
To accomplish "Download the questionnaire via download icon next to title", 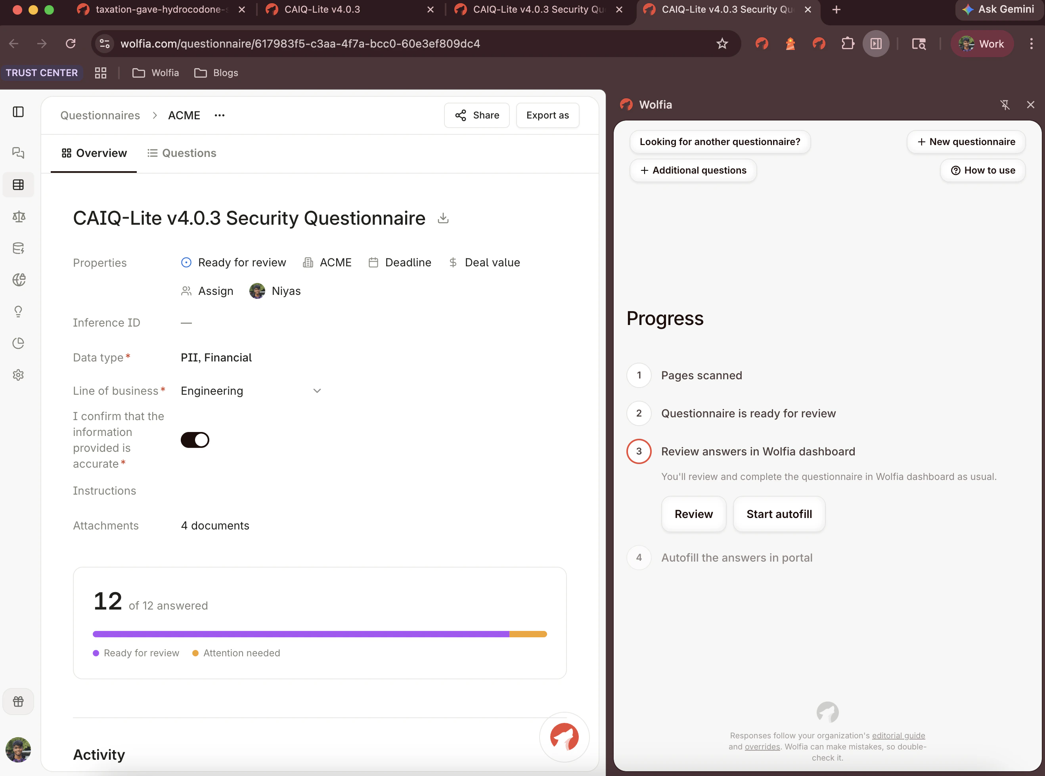I will (443, 218).
